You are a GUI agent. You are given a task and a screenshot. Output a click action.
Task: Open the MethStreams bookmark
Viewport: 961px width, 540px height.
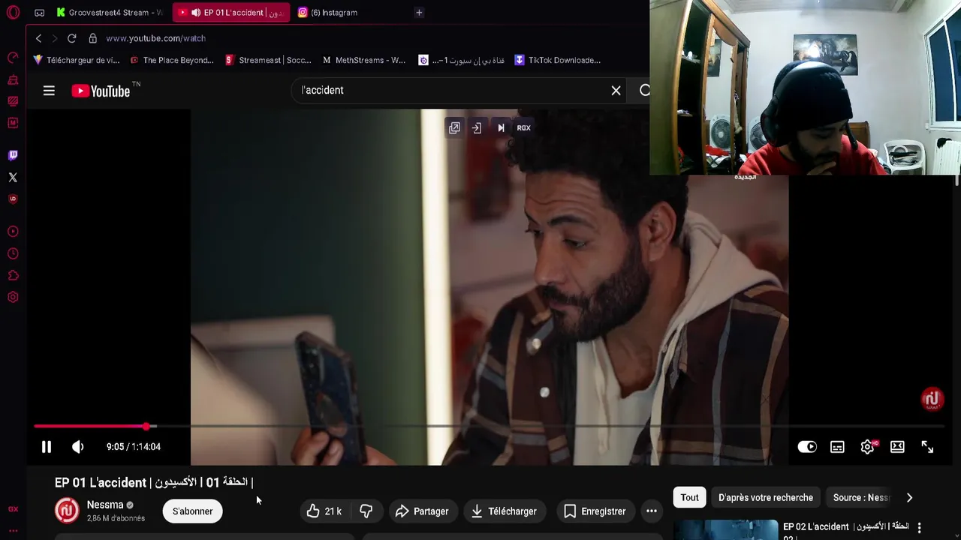point(364,60)
